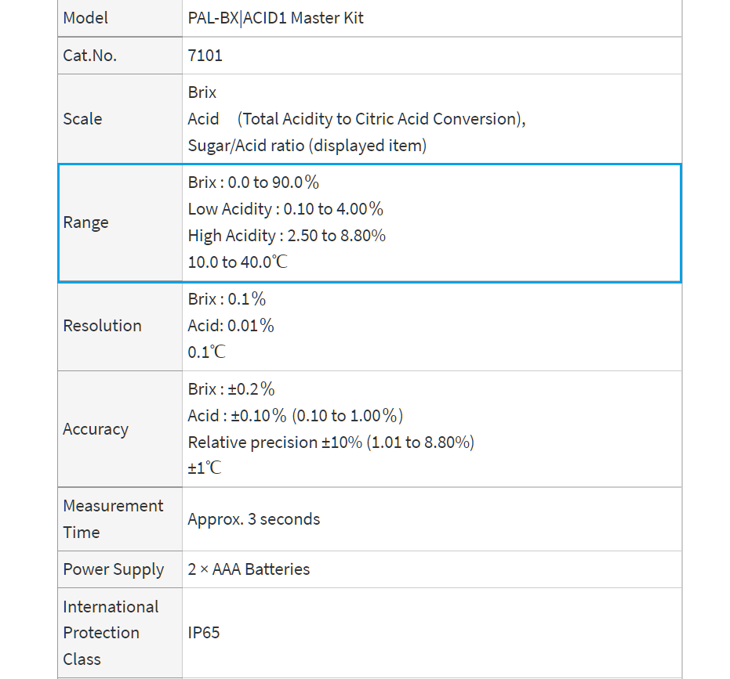
Task: Click the Measurement Time label
Action: tap(113, 519)
